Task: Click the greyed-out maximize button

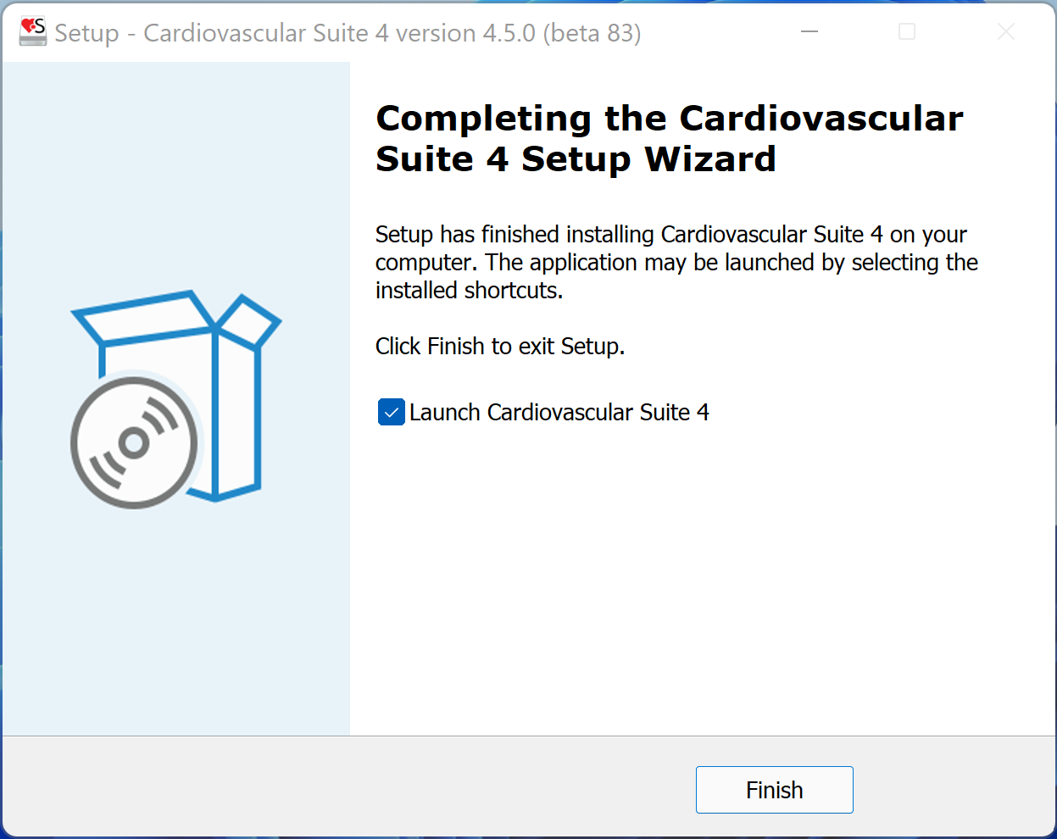Action: [907, 32]
